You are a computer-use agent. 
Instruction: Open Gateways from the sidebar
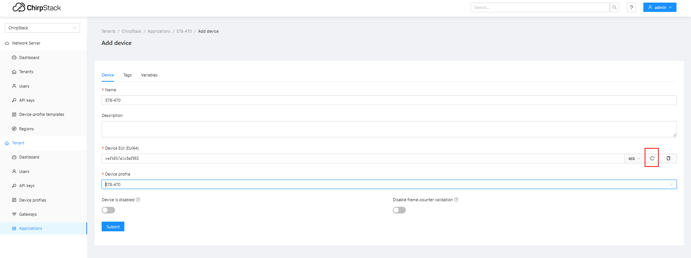click(28, 214)
